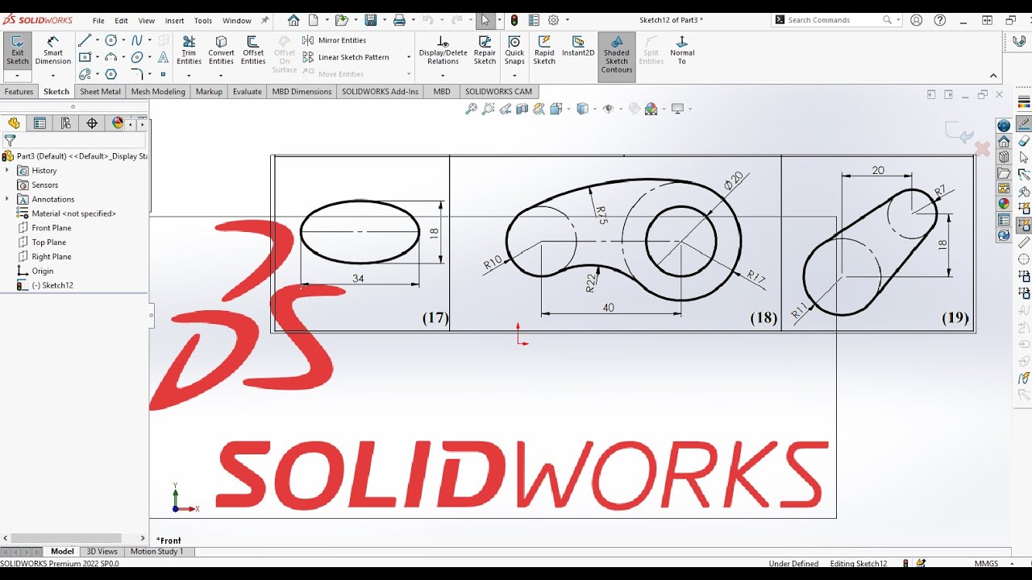Image resolution: width=1032 pixels, height=580 pixels.
Task: Select the Circle sketch tool
Action: click(111, 40)
